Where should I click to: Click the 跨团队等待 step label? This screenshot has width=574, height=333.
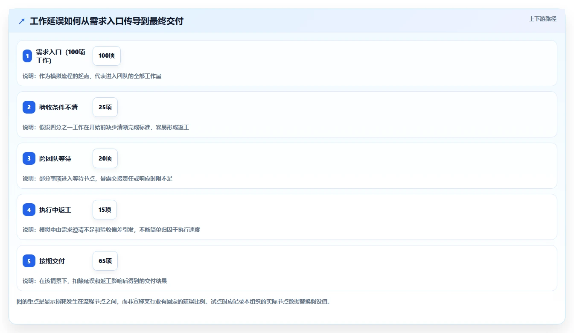[x=55, y=158]
